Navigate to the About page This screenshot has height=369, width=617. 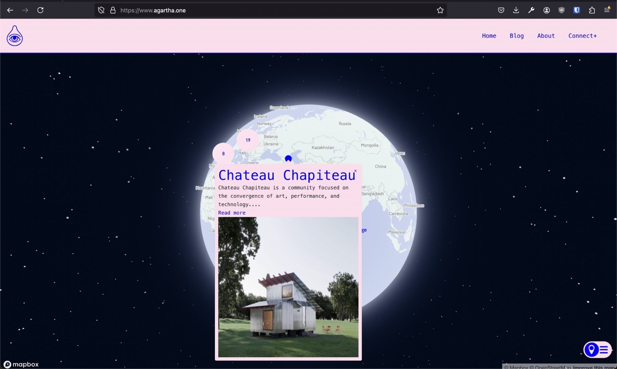click(546, 36)
